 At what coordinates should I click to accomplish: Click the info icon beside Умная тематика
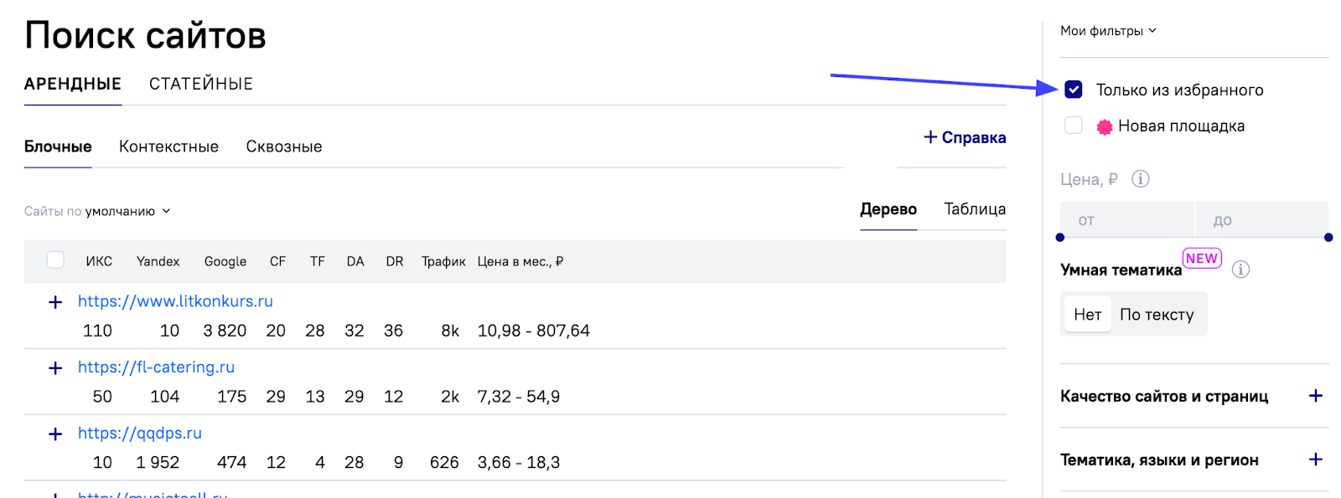point(1240,270)
